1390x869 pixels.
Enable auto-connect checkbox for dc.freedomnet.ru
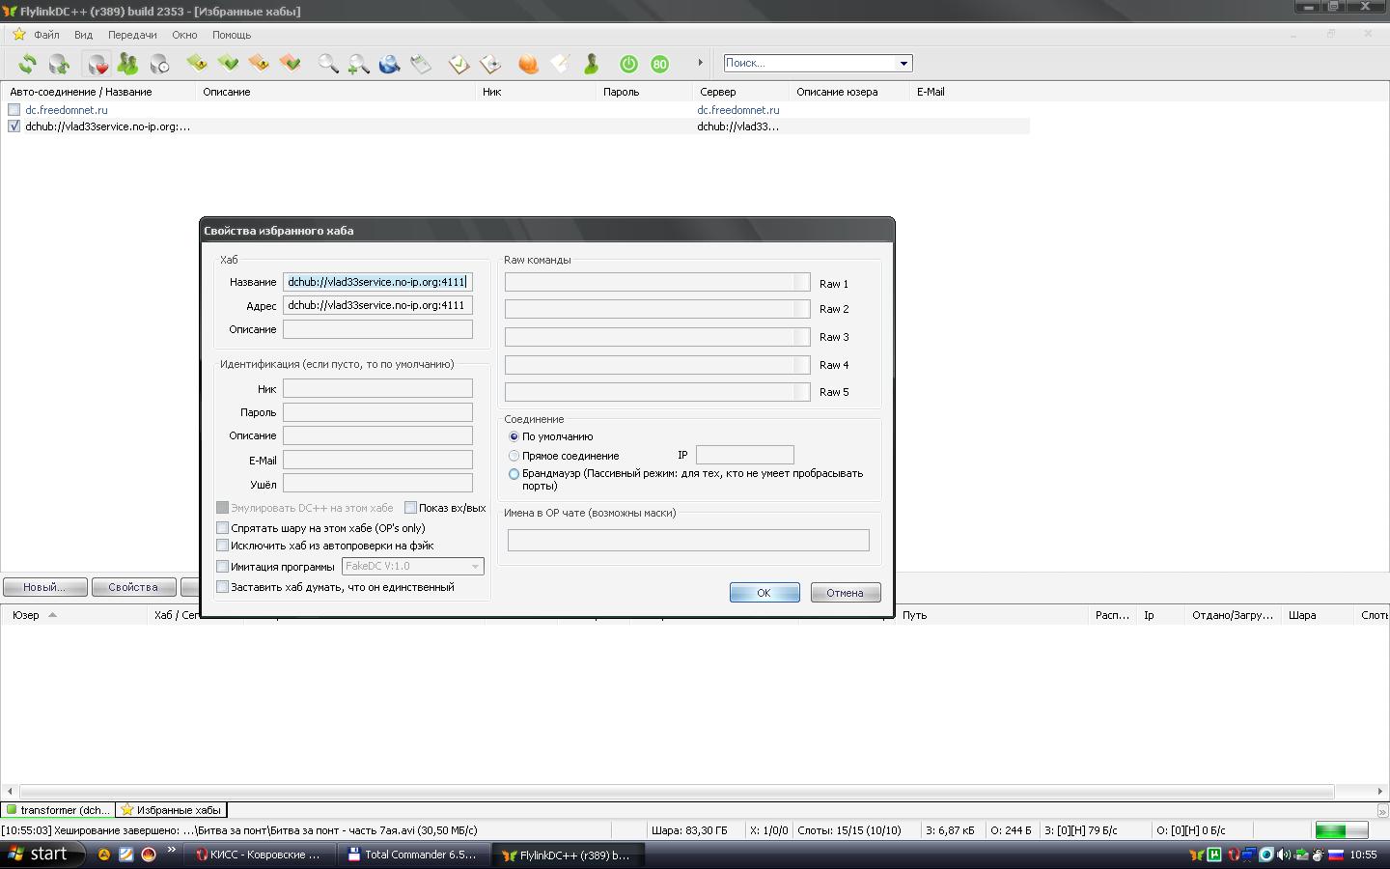click(14, 110)
